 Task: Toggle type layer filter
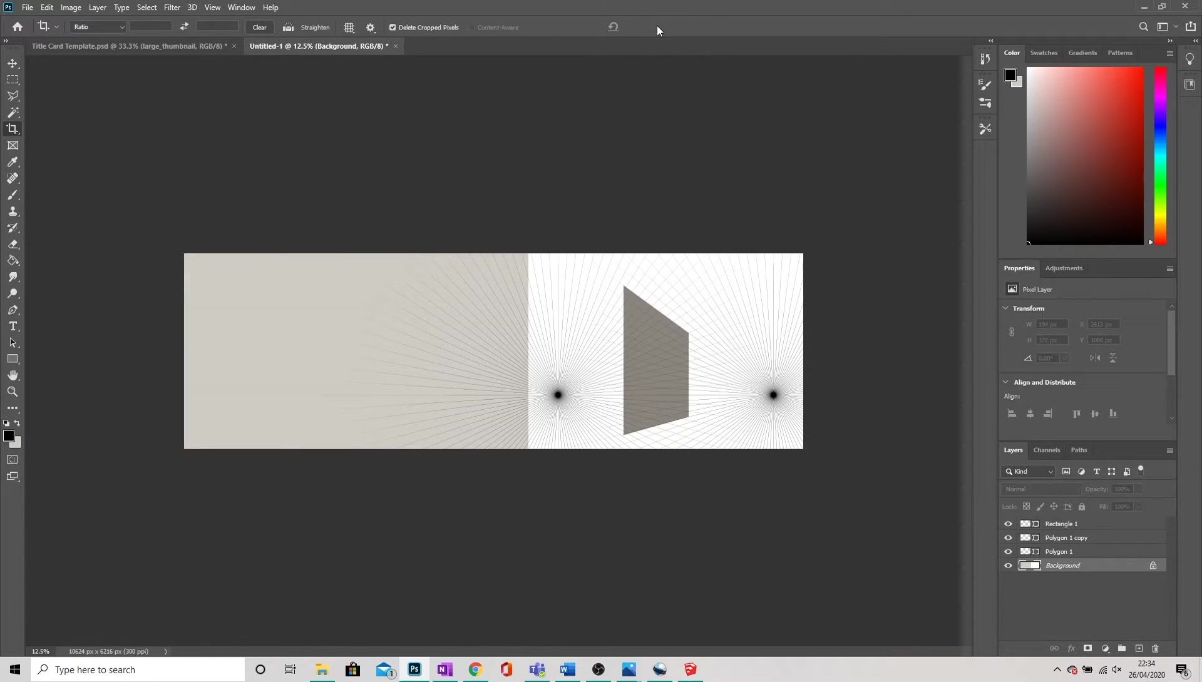[x=1096, y=472]
